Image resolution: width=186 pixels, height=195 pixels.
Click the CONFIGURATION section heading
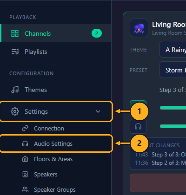click(x=32, y=73)
